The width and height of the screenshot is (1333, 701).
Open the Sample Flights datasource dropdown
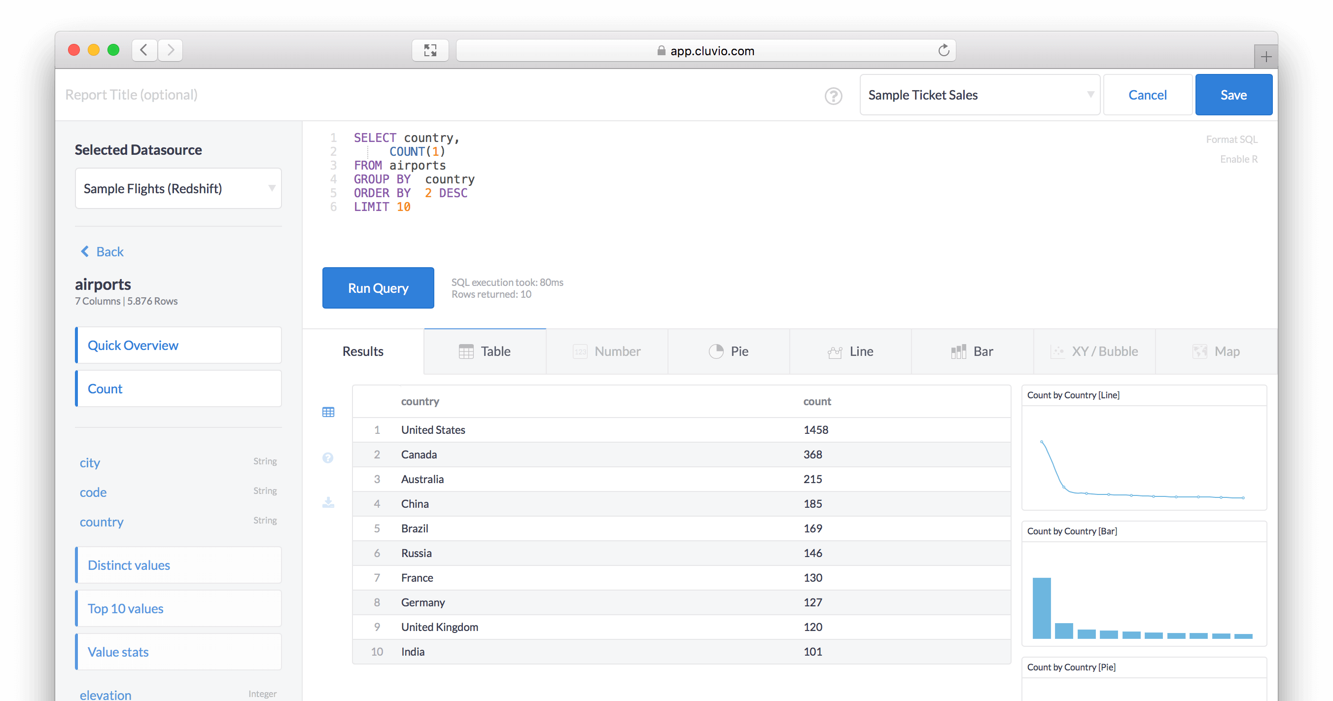click(178, 189)
